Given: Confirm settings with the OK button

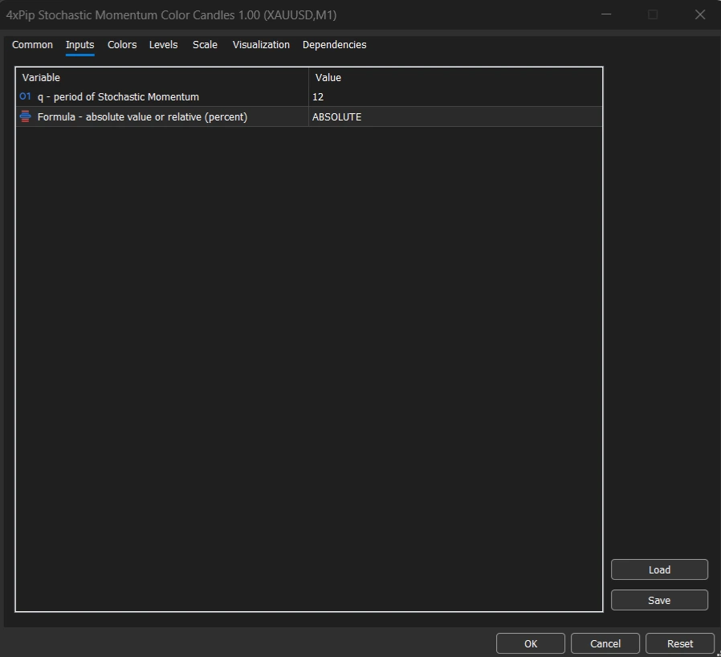Looking at the screenshot, I should point(530,643).
